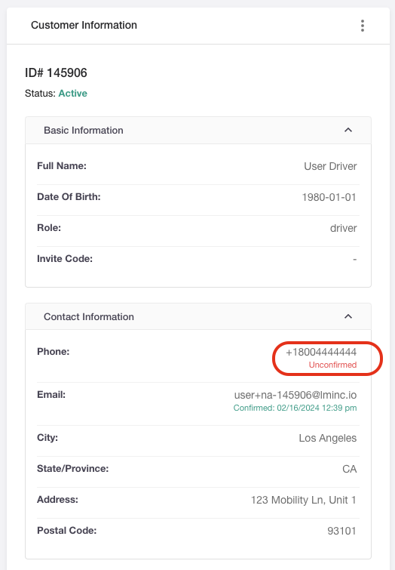Click the red Unconfirmed phone status

coord(333,365)
